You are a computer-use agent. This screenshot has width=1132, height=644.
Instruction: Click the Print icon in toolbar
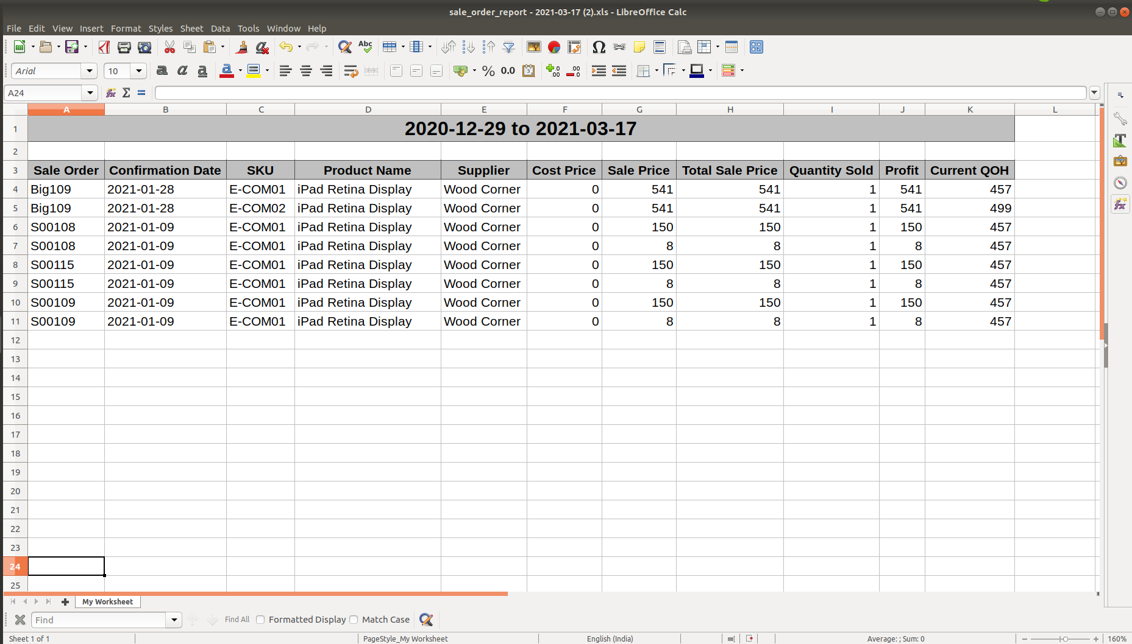coord(124,47)
